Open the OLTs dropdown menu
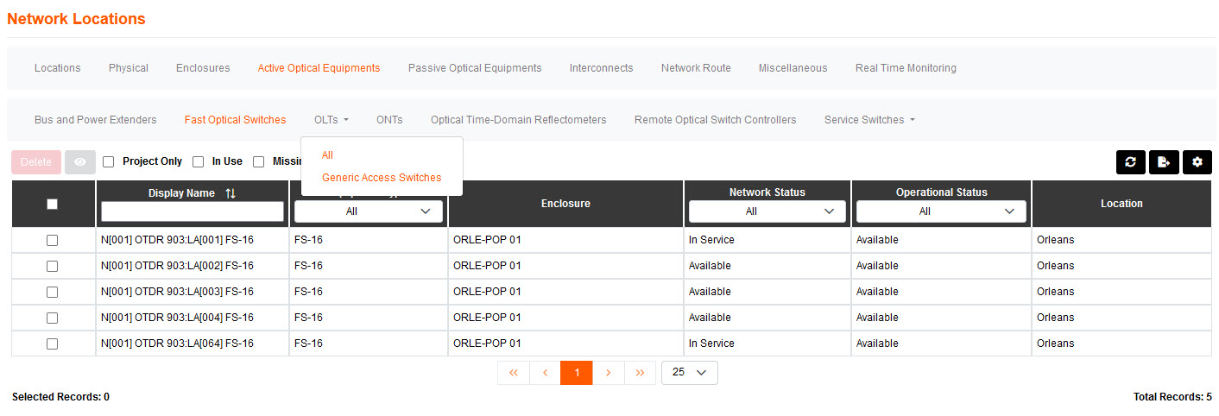Screen dimensions: 1219x416 click(x=331, y=120)
